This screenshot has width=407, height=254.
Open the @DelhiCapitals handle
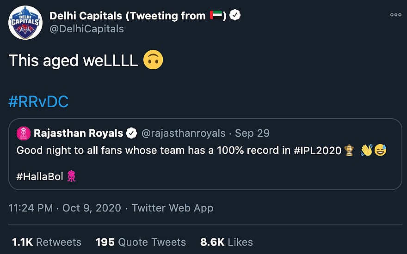(x=86, y=29)
